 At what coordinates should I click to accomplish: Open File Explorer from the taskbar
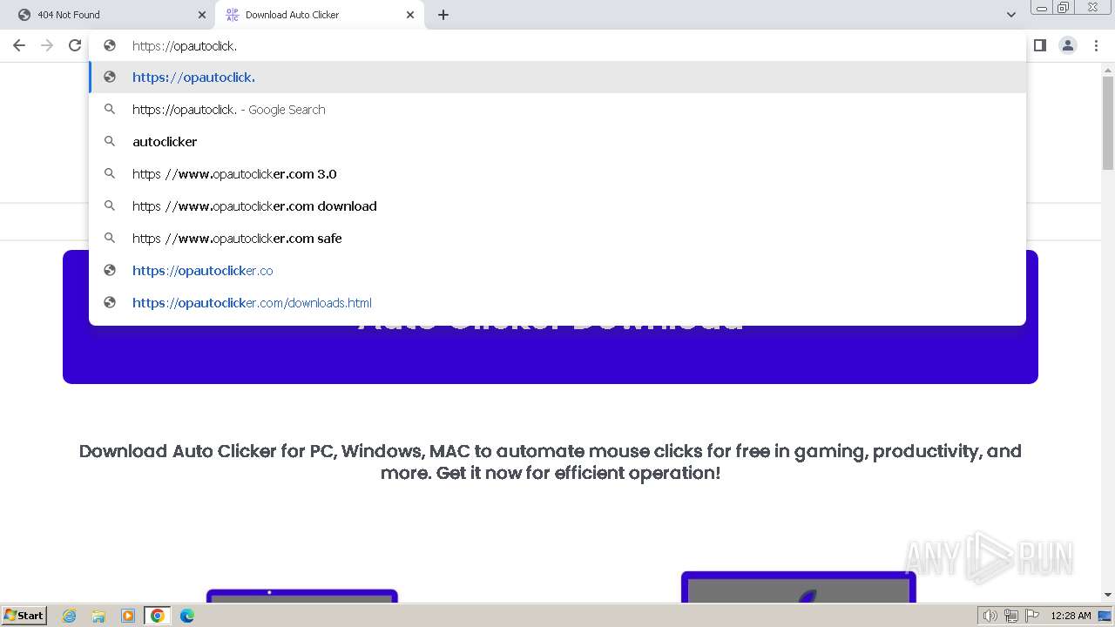pos(98,616)
